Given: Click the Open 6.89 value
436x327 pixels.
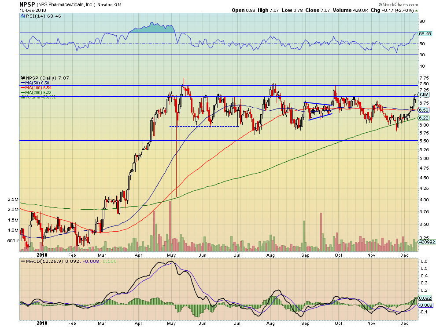Looking at the screenshot, I should 244,10.
